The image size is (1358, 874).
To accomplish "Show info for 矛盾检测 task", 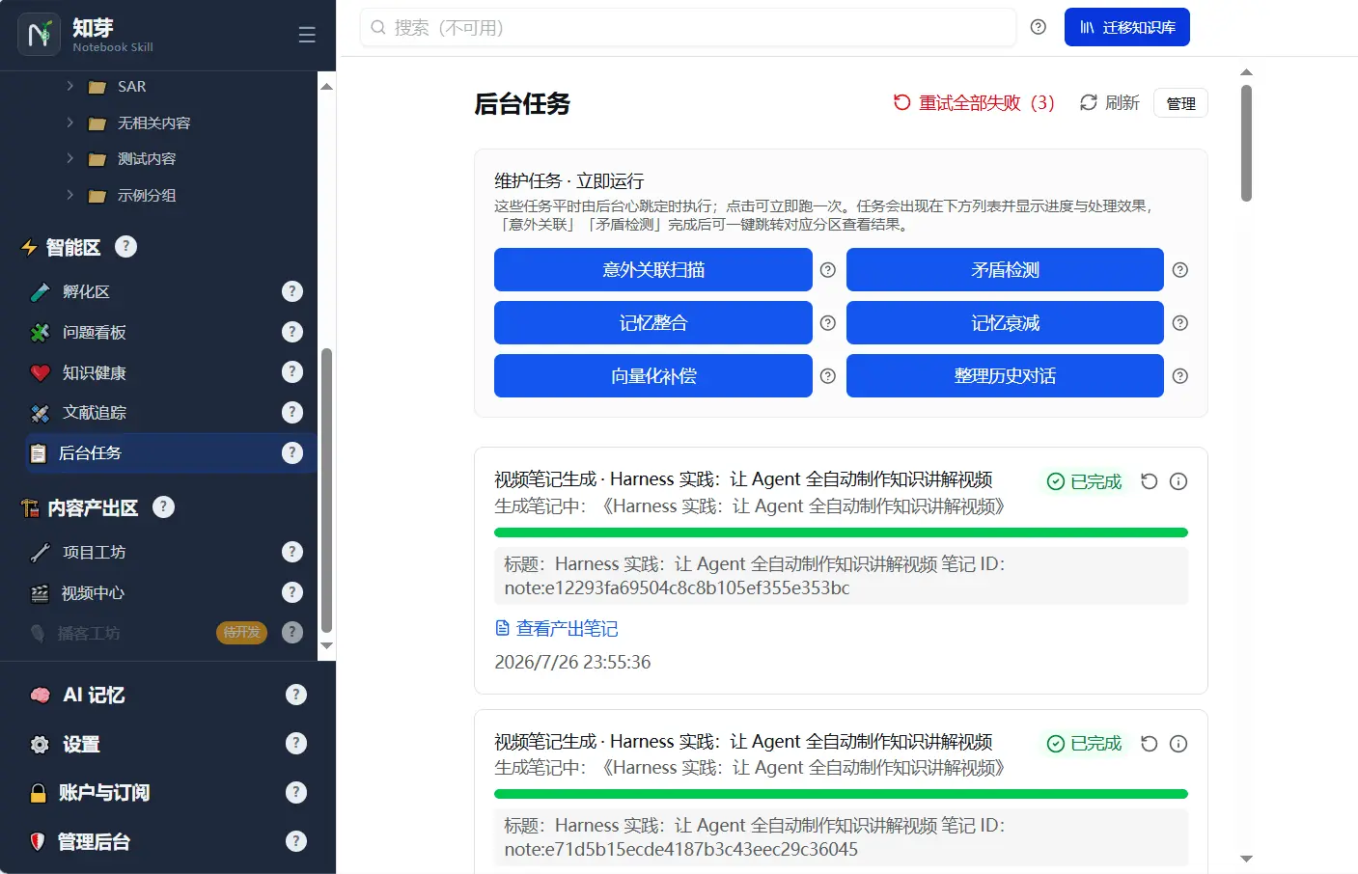I will pyautogui.click(x=1180, y=270).
